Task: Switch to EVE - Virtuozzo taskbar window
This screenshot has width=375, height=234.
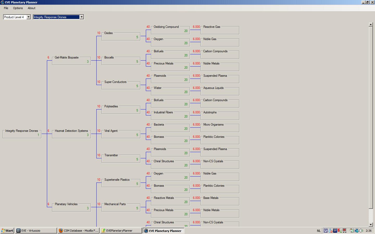Action: 36,231
